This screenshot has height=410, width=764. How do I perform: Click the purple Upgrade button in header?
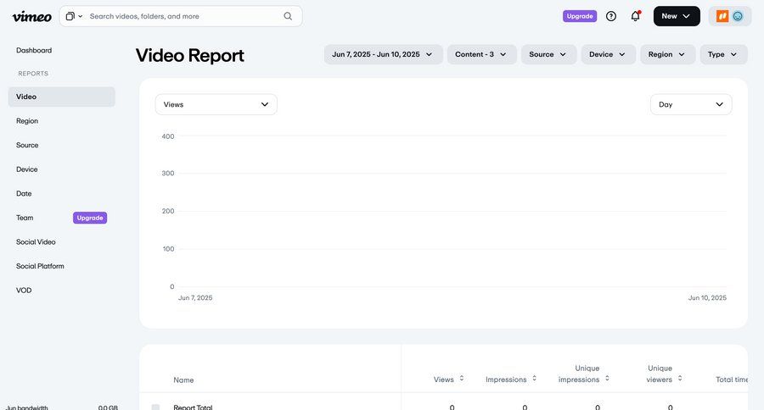(580, 16)
